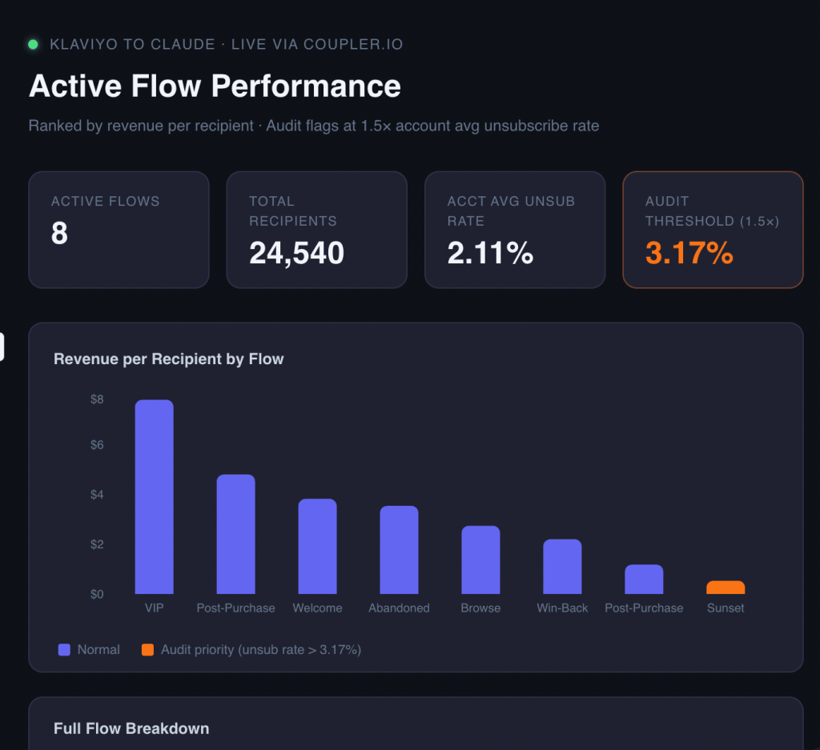The height and width of the screenshot is (750, 820).
Task: Click the Abandoned flow bar
Action: coord(399,550)
